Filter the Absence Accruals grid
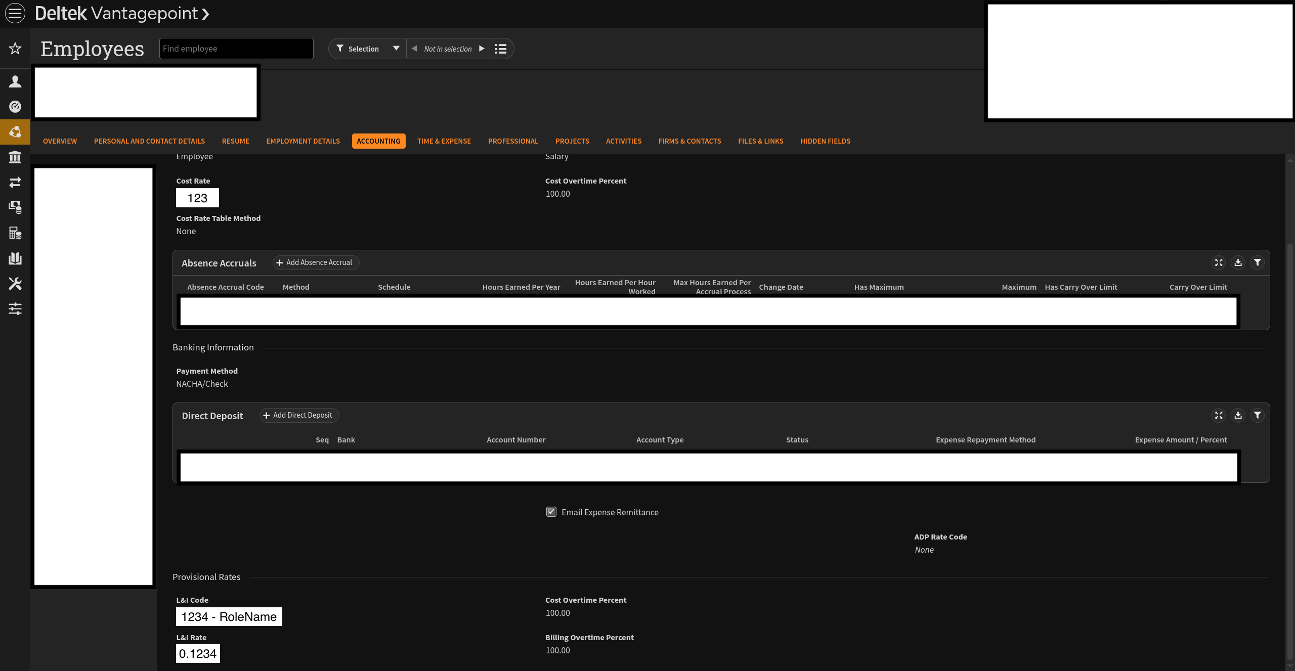Screen dimensions: 1295x671 pos(1257,262)
